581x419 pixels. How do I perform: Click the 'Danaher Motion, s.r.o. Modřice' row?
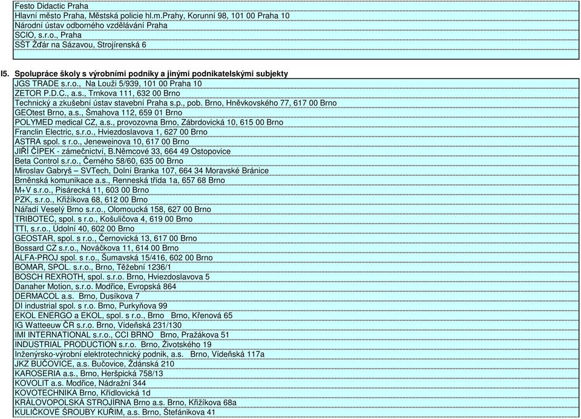click(x=296, y=286)
